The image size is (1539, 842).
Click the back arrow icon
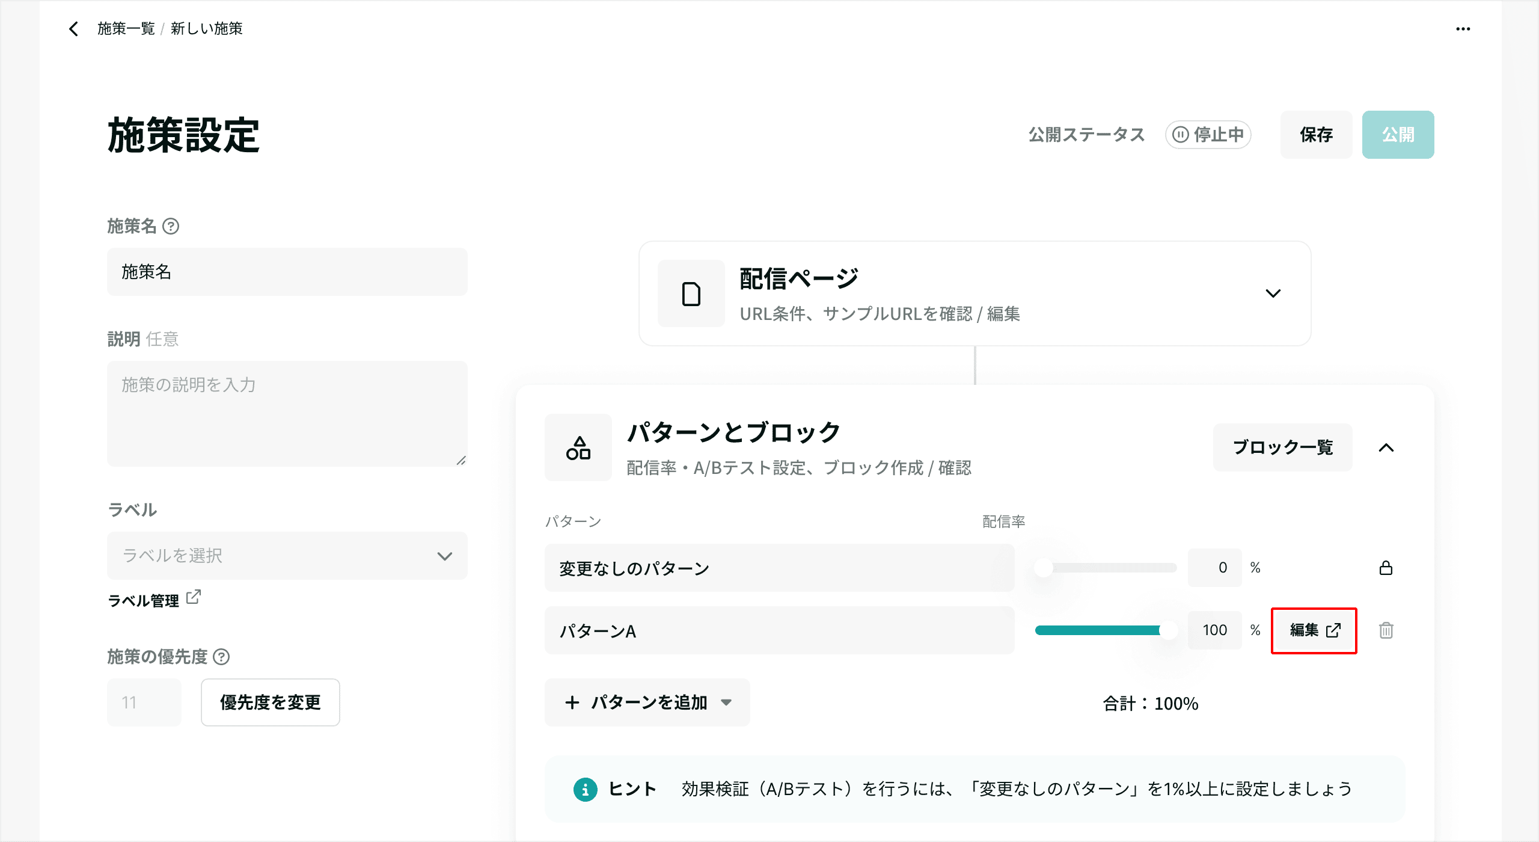(73, 28)
